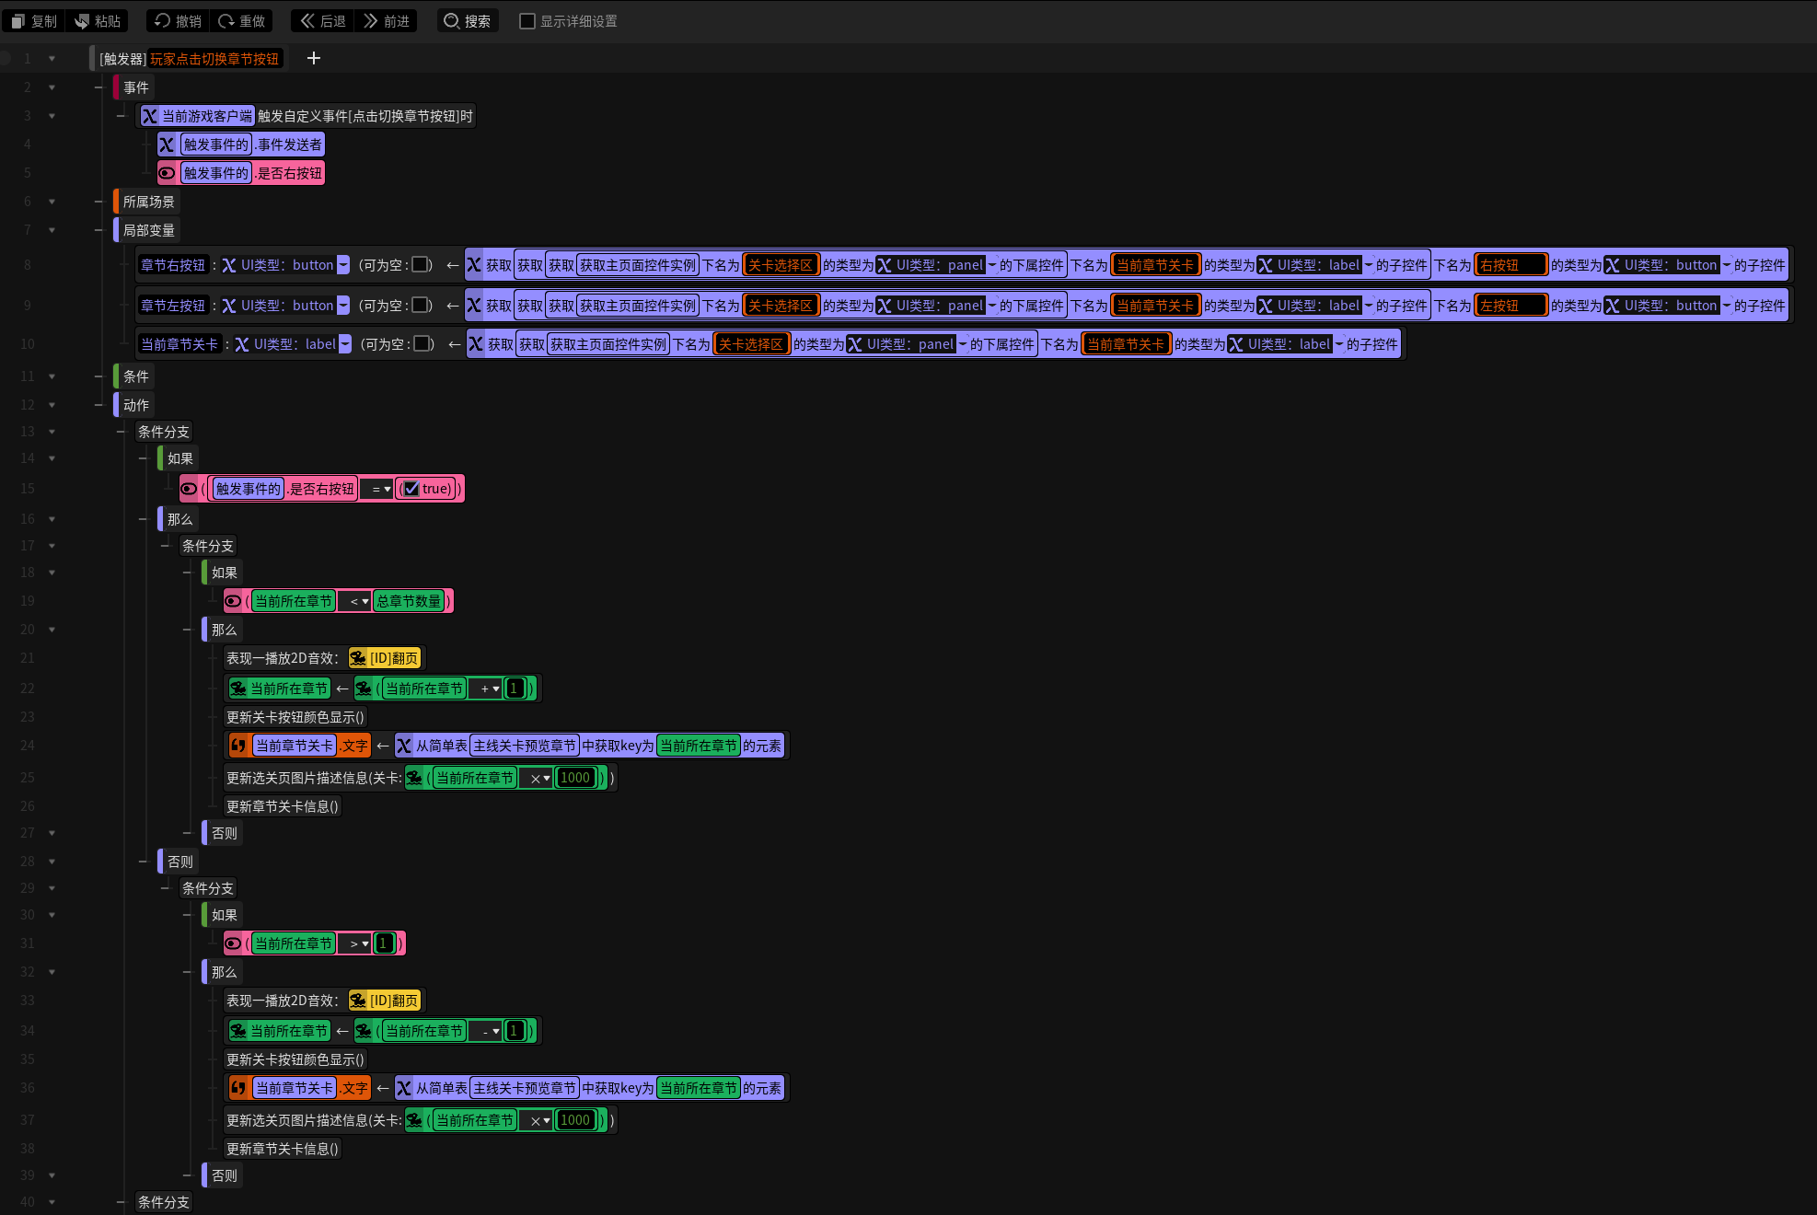Screen dimensions: 1817x1215
Task: Collapse the 局部变量 section using minus
Action: coord(98,230)
